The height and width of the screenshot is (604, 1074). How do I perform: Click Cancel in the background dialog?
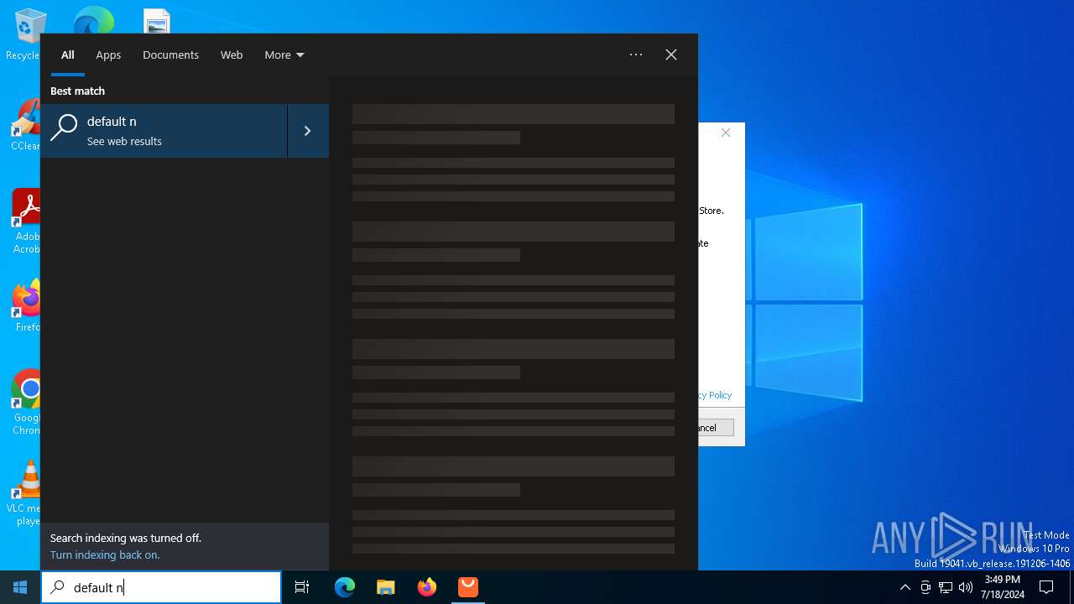[716, 428]
